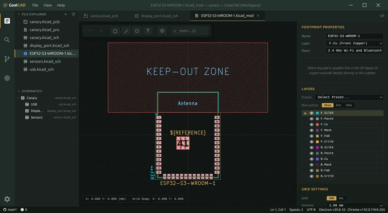Toggle visibility of F.SilkS layer

click(x=311, y=113)
